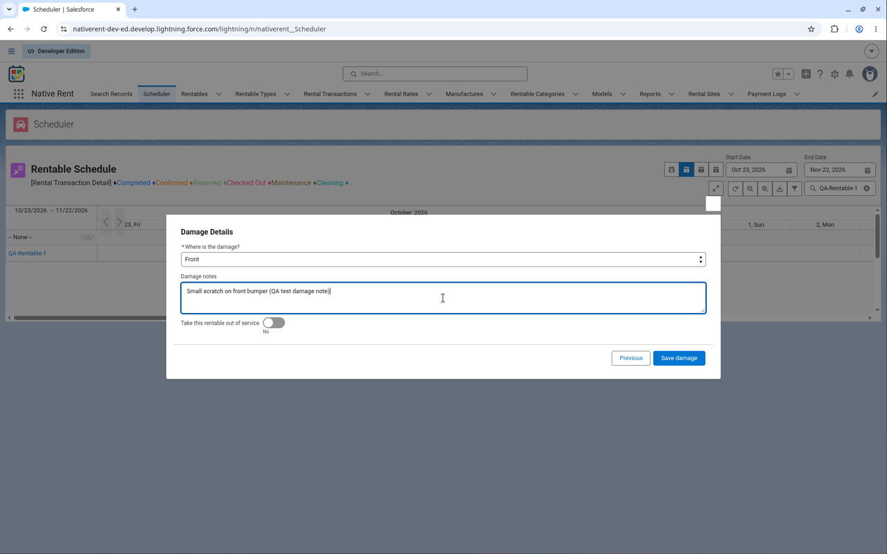The image size is (887, 554).
Task: Select the third calendar view icon
Action: point(701,170)
